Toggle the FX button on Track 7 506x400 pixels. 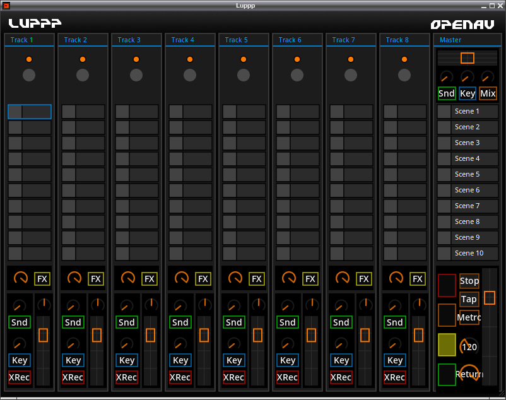[363, 279]
